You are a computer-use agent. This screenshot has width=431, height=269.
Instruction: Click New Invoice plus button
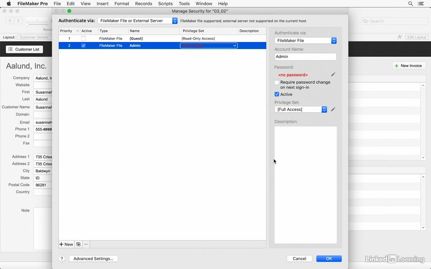click(409, 66)
